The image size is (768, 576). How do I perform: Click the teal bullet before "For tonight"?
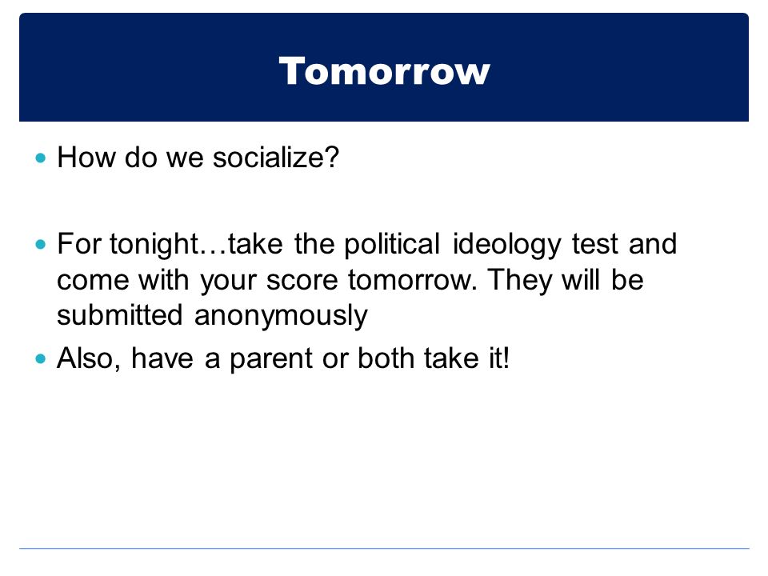pos(41,244)
